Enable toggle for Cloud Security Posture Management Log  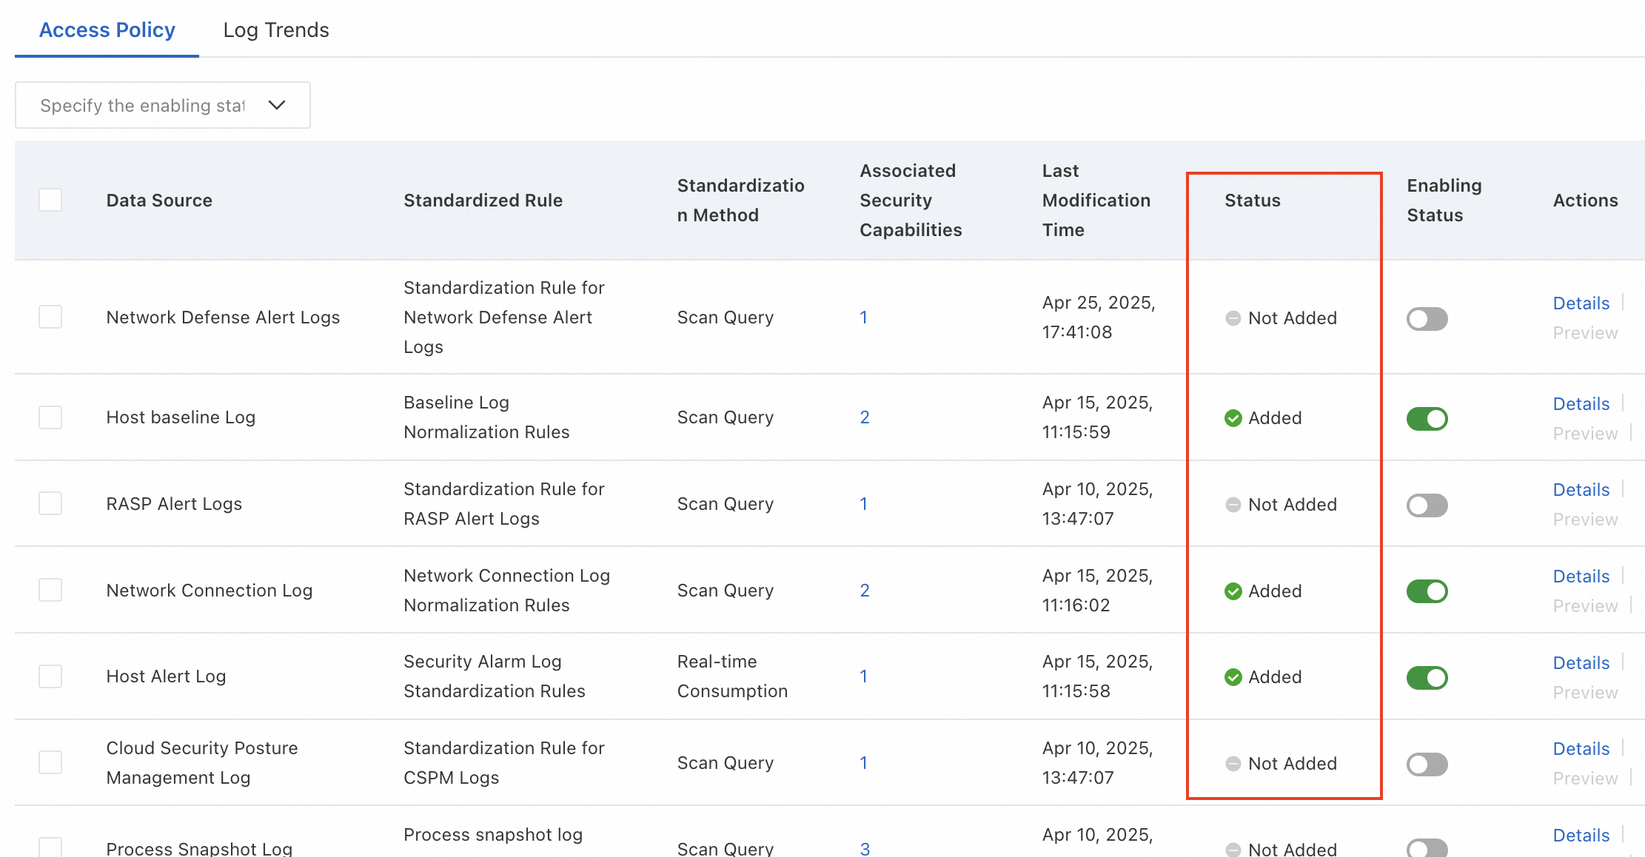click(x=1427, y=764)
